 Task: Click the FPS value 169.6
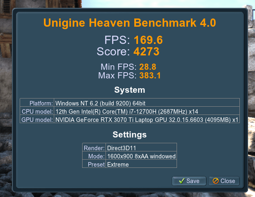pyautogui.click(x=148, y=40)
